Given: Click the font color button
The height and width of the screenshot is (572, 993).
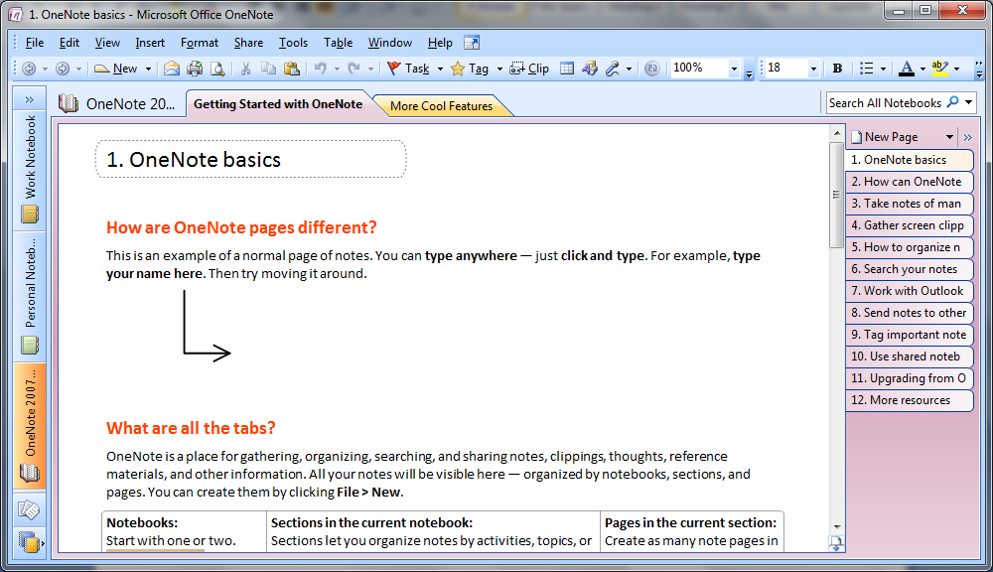Looking at the screenshot, I should tap(905, 69).
